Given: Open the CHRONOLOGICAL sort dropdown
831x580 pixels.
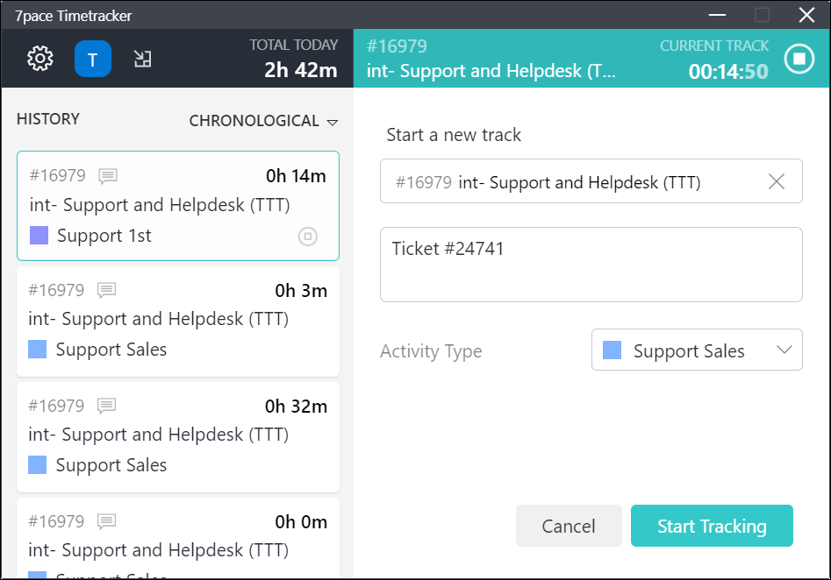Looking at the screenshot, I should point(263,121).
